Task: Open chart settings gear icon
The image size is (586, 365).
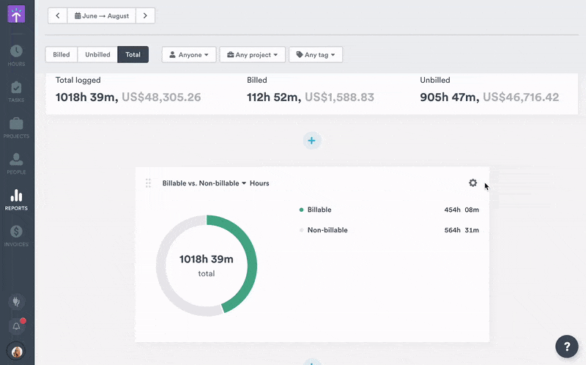Action: coord(472,183)
